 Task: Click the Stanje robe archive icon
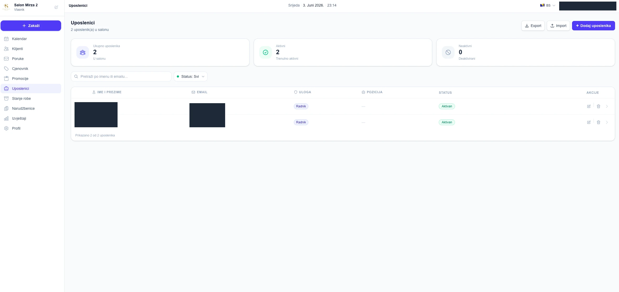(6, 98)
